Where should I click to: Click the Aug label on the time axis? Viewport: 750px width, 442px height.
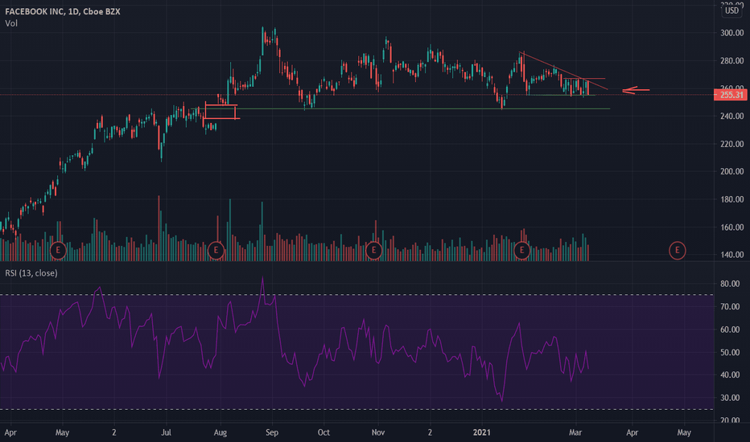(x=220, y=432)
